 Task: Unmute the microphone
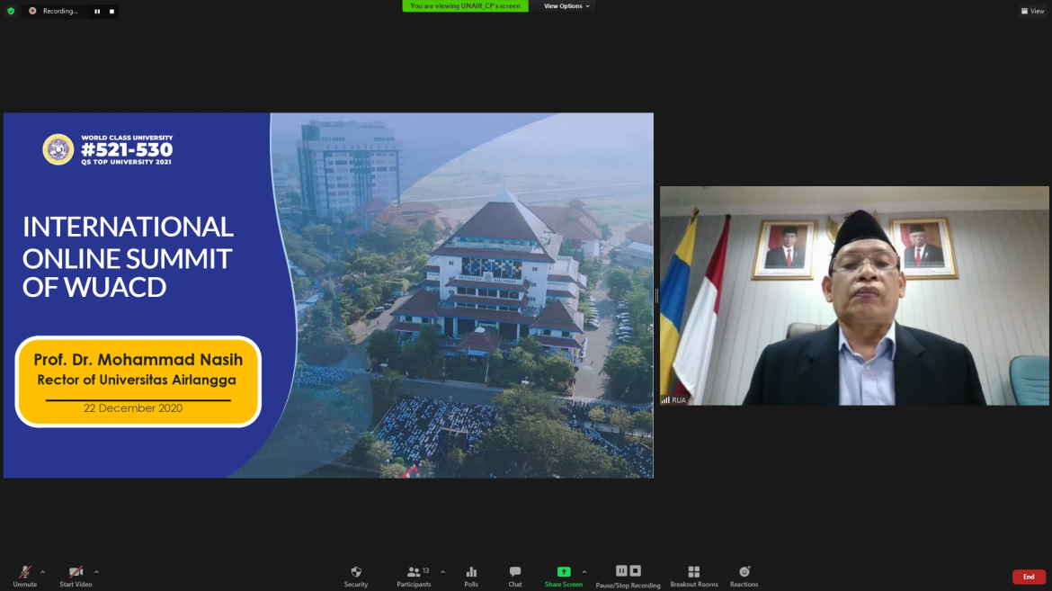pyautogui.click(x=25, y=577)
